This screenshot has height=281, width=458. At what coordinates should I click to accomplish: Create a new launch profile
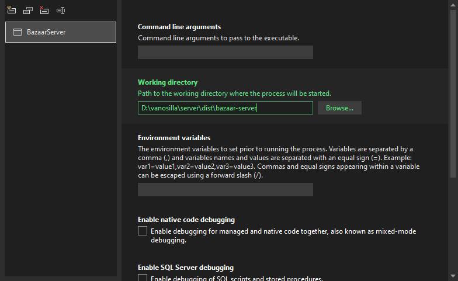[11, 10]
